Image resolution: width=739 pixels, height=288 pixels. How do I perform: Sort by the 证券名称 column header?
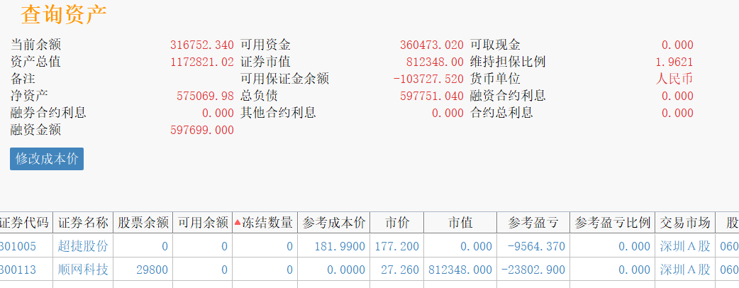83,223
